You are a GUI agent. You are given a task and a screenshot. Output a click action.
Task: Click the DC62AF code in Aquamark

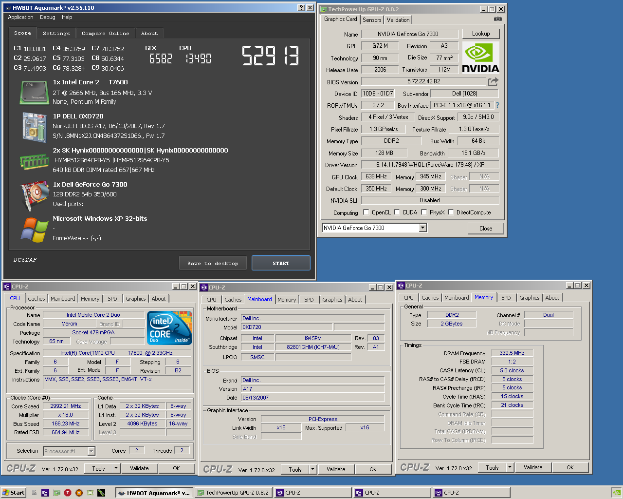tap(25, 260)
